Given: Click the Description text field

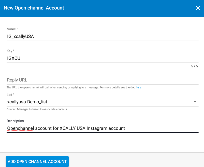Looking at the screenshot, I should coord(103,128).
